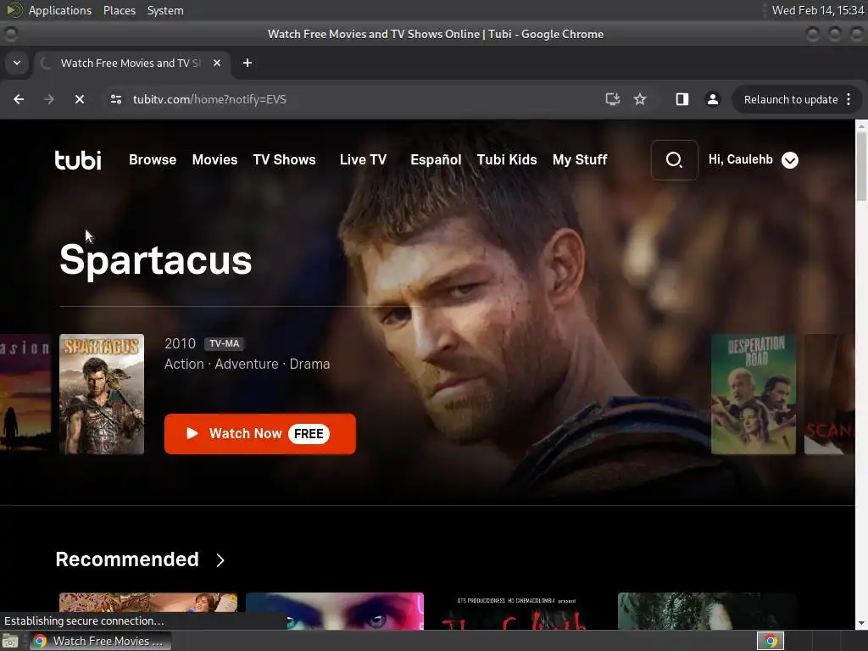This screenshot has width=868, height=651.
Task: Open TV Shows in navigation
Action: pos(284,160)
